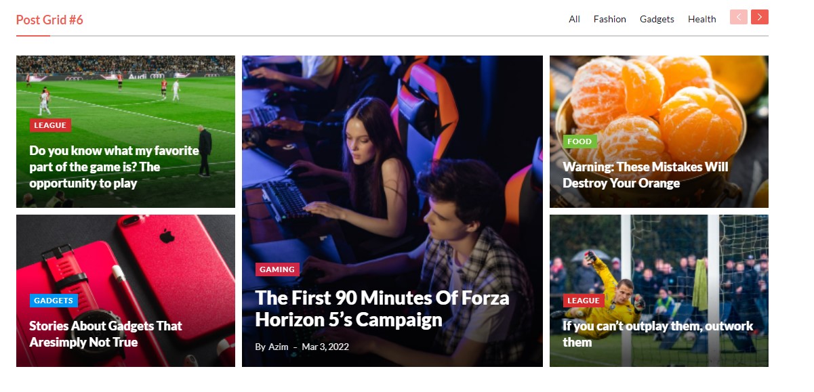Viewport: 814px width, 392px height.
Task: Select the All filter tab
Action: (x=574, y=19)
